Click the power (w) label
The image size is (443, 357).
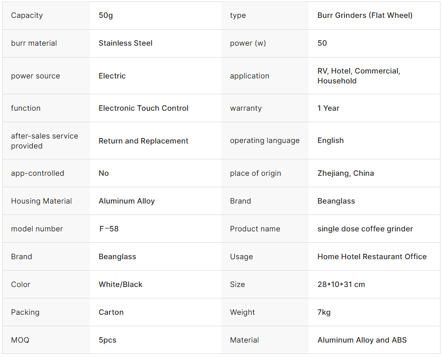tap(248, 43)
